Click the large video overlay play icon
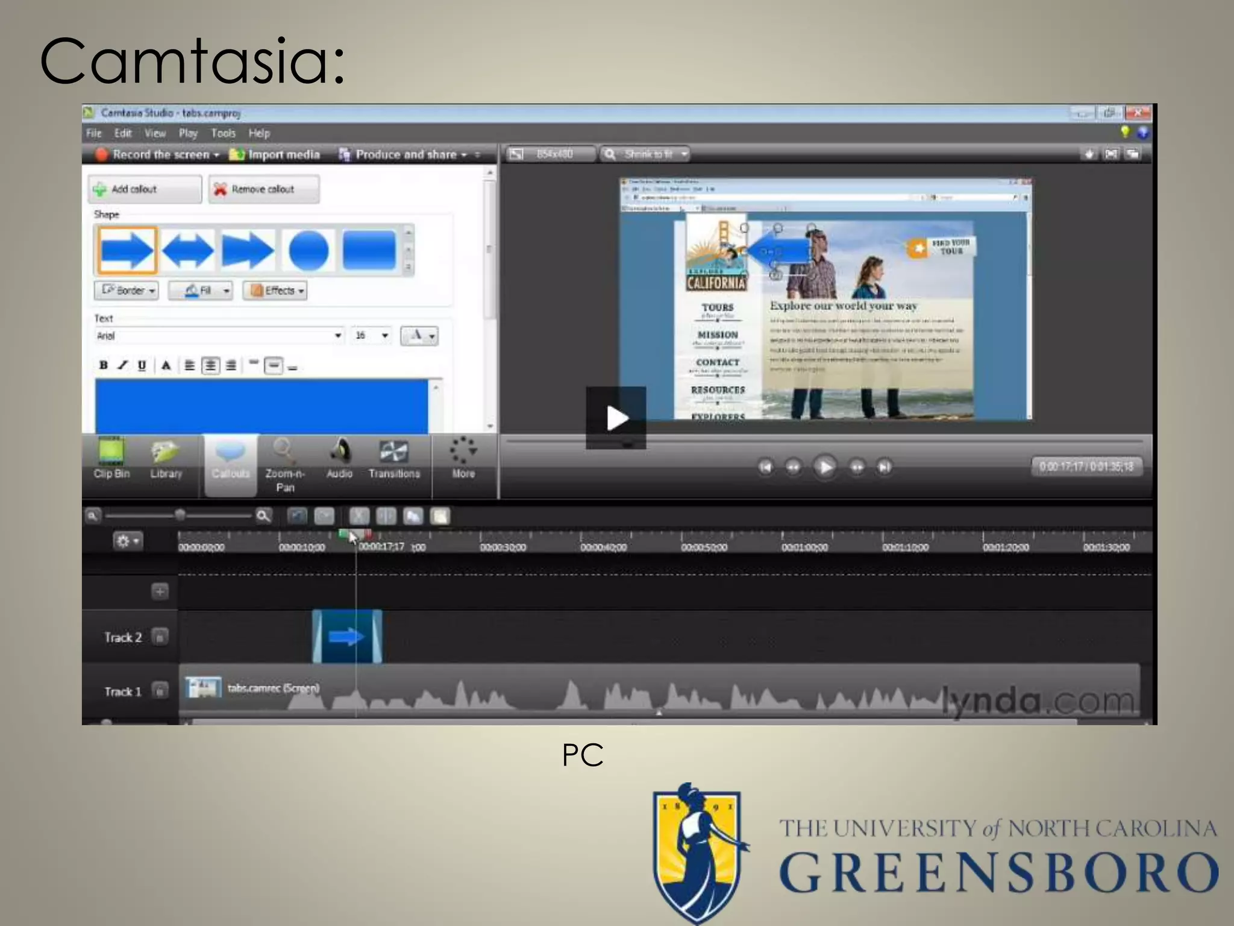1234x926 pixels. pos(616,418)
